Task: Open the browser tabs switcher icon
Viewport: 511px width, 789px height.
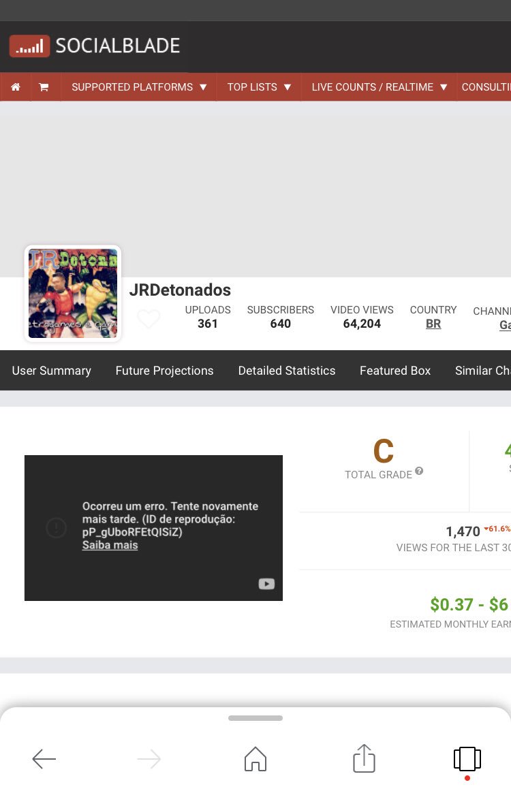Action: [467, 759]
